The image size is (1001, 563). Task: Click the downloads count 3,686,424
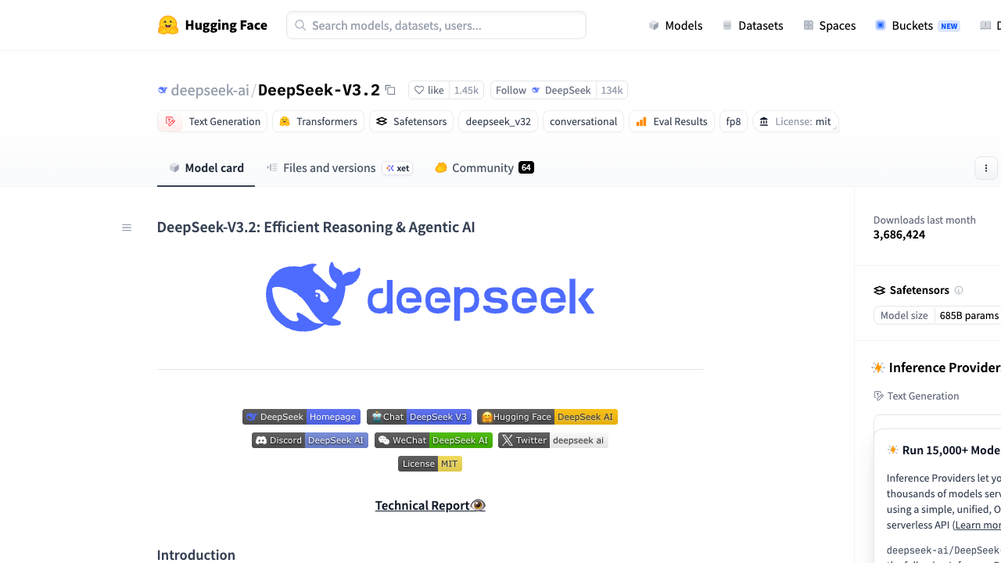click(x=899, y=235)
